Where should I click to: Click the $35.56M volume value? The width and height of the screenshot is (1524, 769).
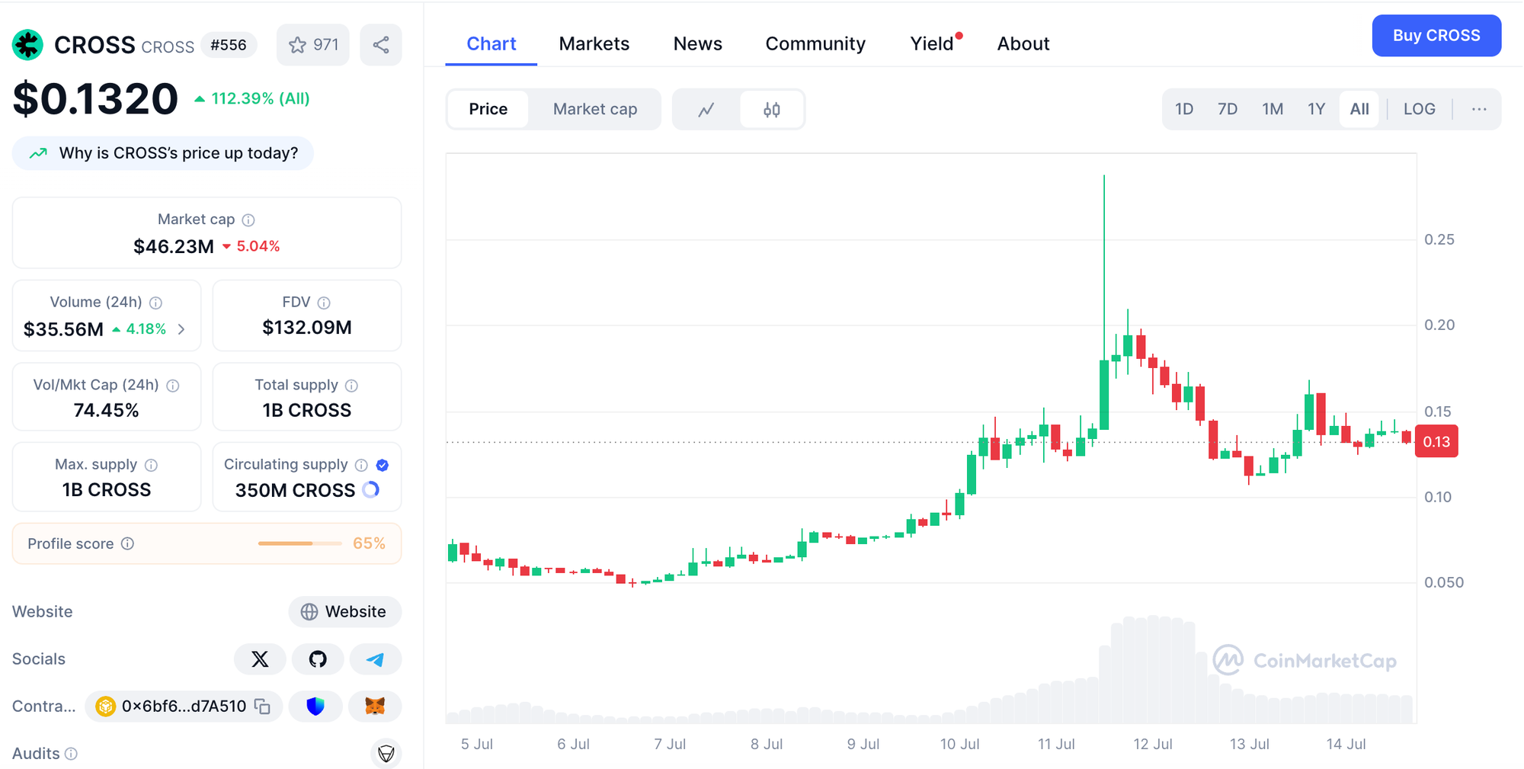[63, 329]
